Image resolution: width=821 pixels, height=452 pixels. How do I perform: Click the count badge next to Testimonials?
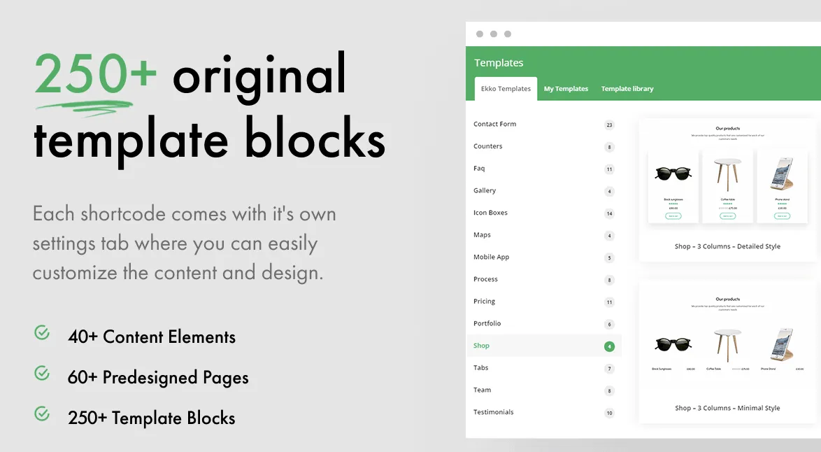609,413
